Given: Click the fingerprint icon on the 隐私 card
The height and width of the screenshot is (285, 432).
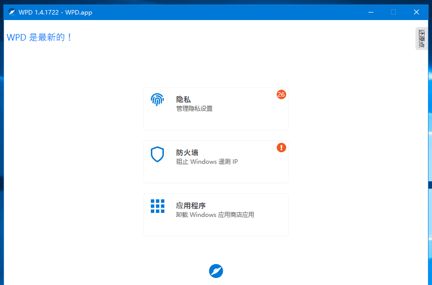Looking at the screenshot, I should coord(157,99).
